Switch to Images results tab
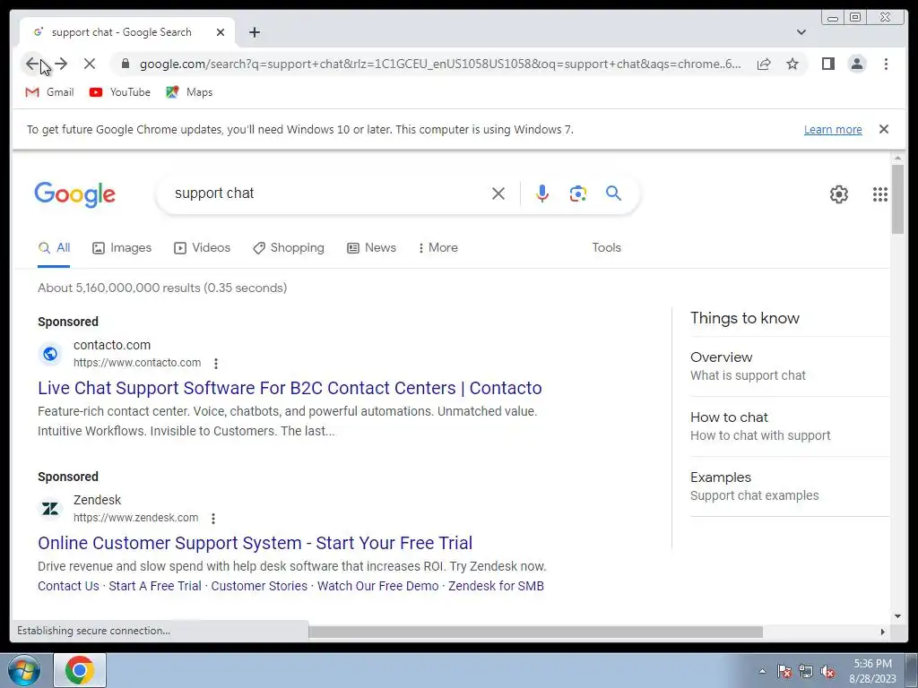The height and width of the screenshot is (688, 918). click(122, 248)
